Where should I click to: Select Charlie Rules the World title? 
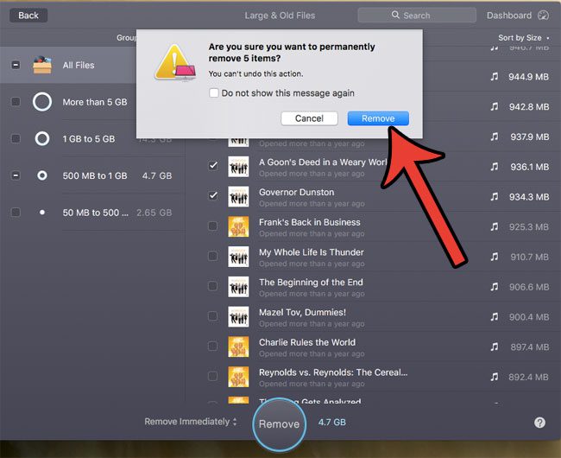[307, 342]
